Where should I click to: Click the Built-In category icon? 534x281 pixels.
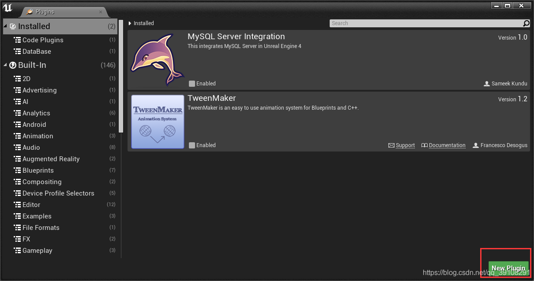click(x=12, y=65)
